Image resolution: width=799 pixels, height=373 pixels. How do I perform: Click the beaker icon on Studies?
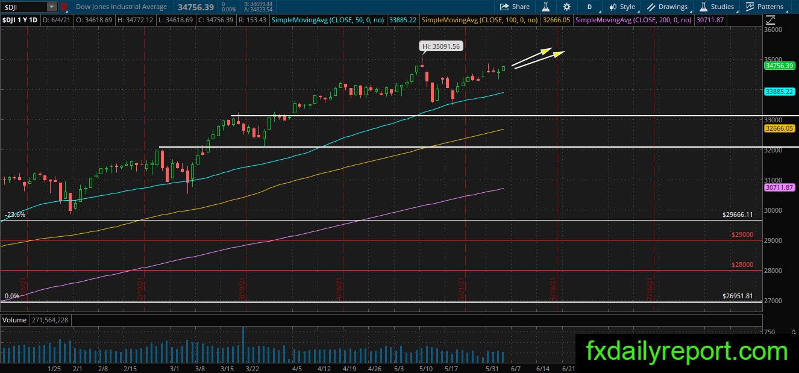pos(703,7)
